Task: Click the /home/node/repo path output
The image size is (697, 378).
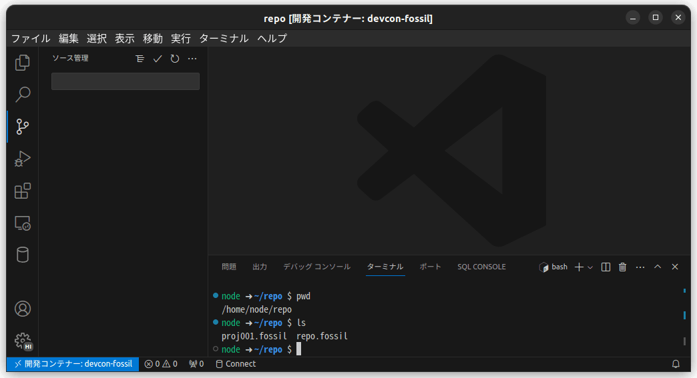Action: pos(256,309)
